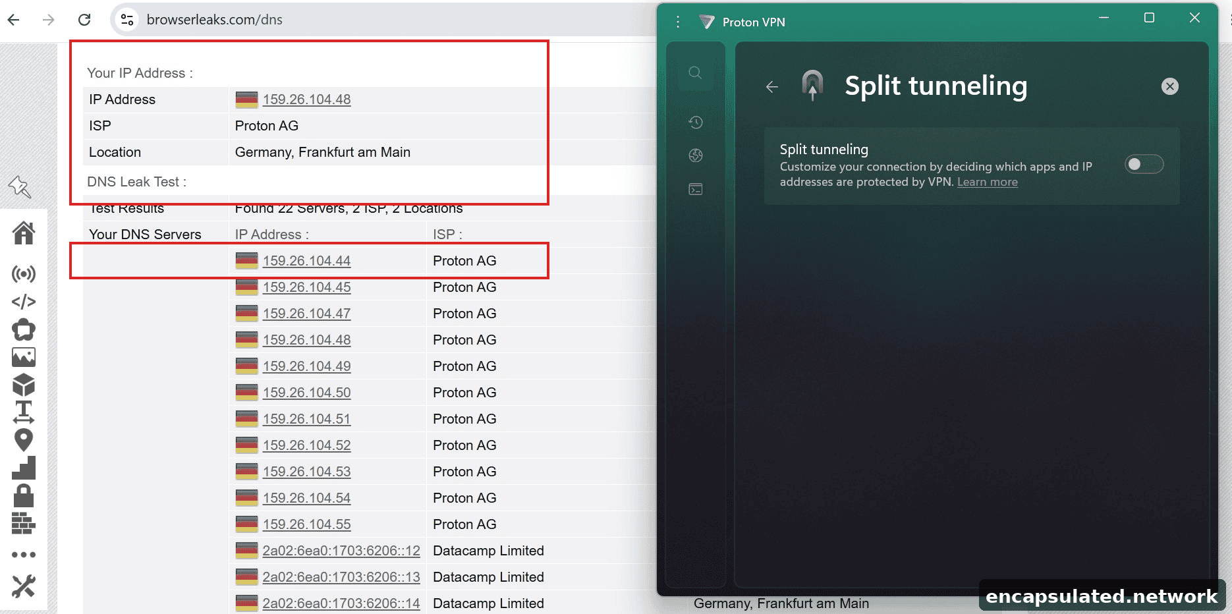This screenshot has width=1232, height=614.
Task: Select location text Germany, Frankfurt am Main in table
Action: coord(323,152)
